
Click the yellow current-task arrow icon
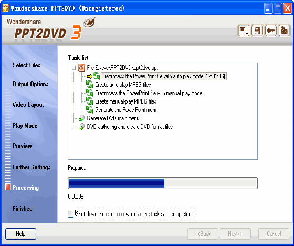90,76
